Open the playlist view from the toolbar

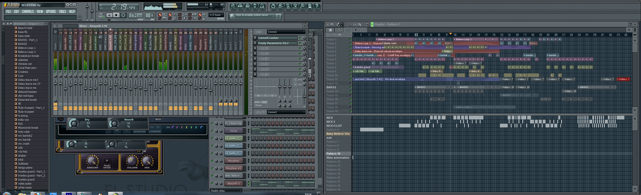tap(233, 6)
